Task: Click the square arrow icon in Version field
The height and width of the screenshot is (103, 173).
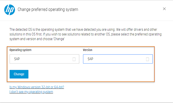Action: [147, 59]
